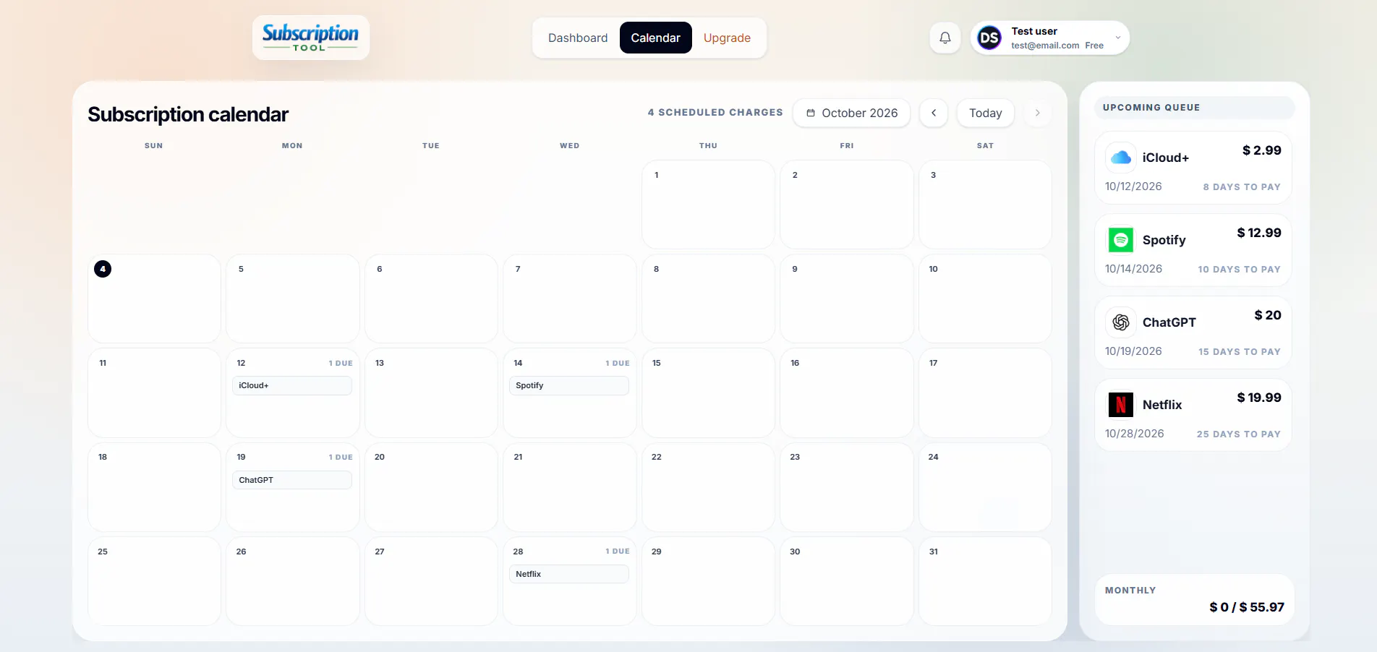Click the UPCOMING QUEUE header
1377x652 pixels.
point(1151,107)
